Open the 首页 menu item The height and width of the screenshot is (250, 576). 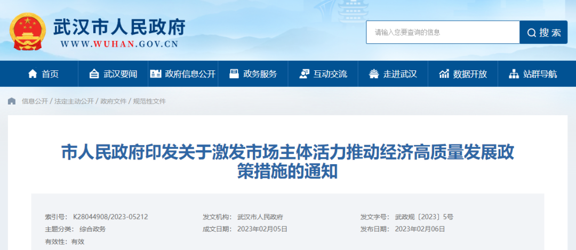pyautogui.click(x=50, y=74)
